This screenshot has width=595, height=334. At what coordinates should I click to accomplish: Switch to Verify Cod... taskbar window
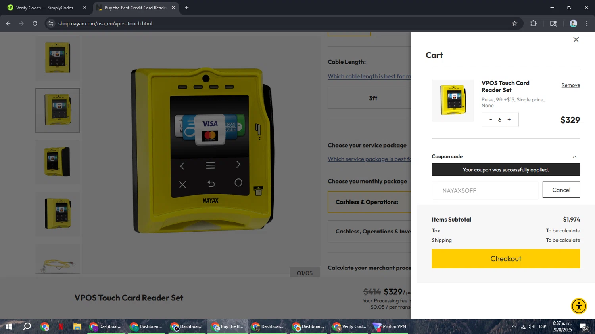349,326
